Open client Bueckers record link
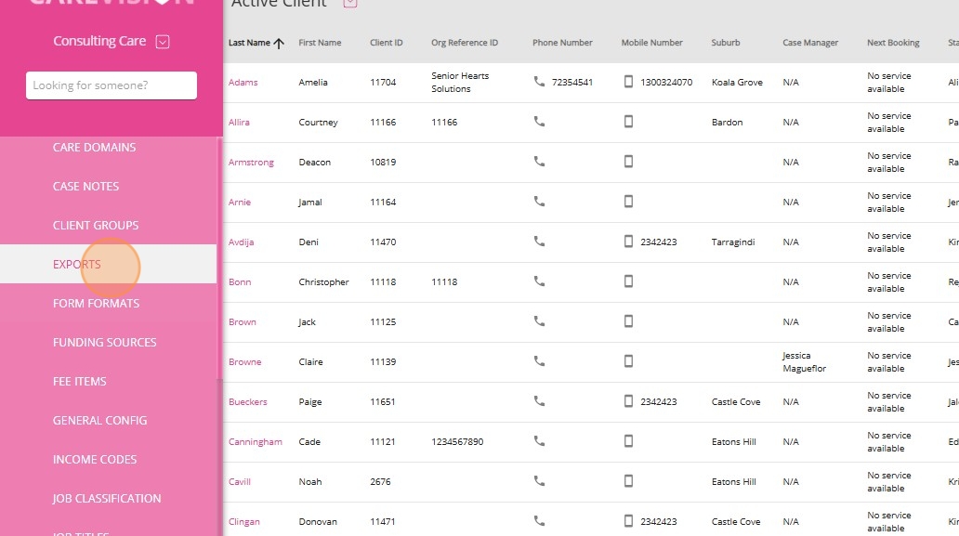 248,401
